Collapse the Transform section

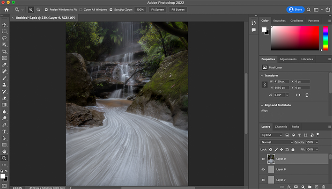point(262,75)
